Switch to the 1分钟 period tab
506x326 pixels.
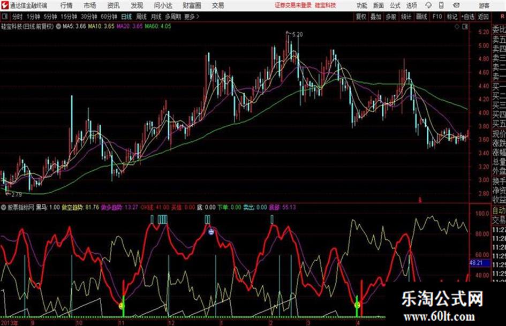pyautogui.click(x=33, y=17)
